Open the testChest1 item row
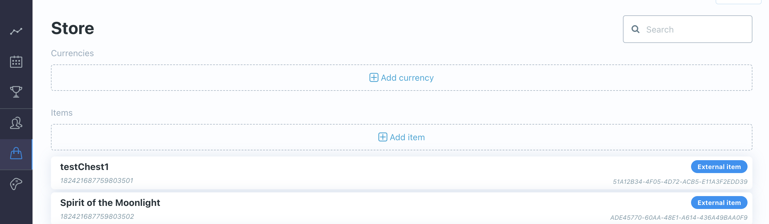This screenshot has height=224, width=769. [338, 173]
